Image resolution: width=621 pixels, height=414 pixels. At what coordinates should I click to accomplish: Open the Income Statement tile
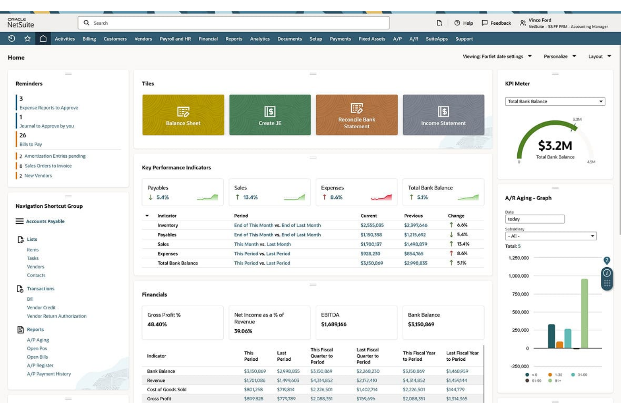click(444, 115)
